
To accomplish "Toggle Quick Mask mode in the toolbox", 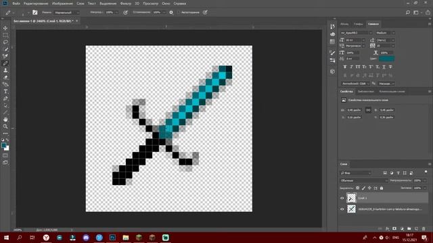I will 5,155.
